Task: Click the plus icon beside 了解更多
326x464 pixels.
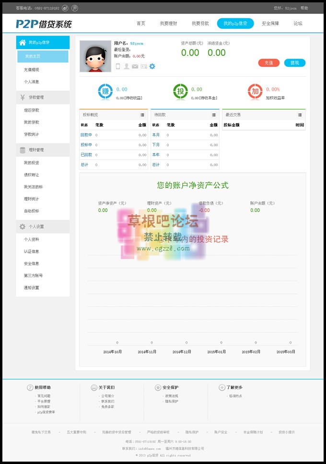Action: 222,387
